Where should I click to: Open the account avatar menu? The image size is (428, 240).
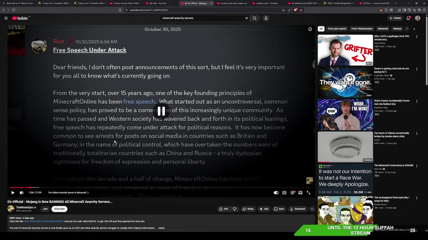418,18
